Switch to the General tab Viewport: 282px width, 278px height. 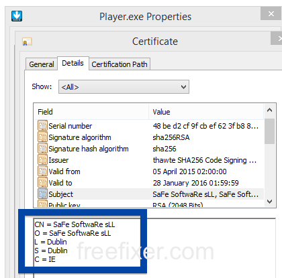tap(42, 64)
